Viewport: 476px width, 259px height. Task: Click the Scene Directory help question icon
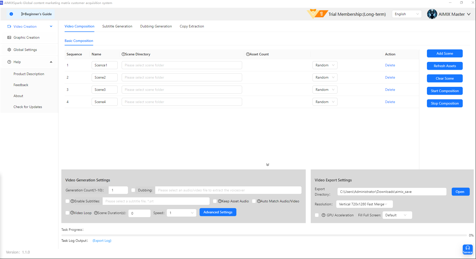tap(123, 54)
